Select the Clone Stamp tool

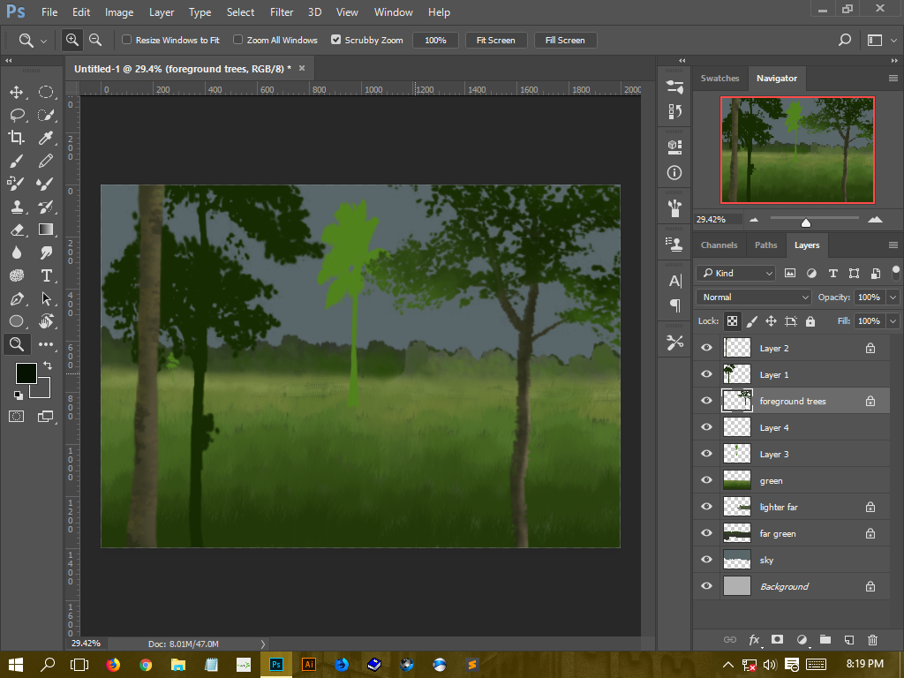point(16,207)
